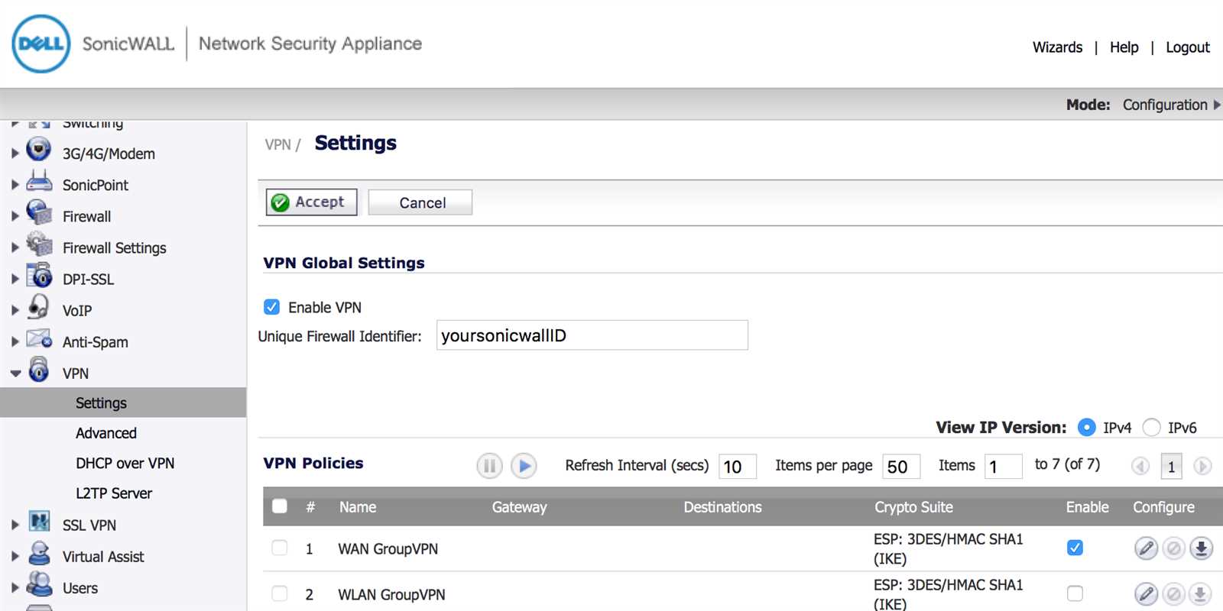The width and height of the screenshot is (1223, 611).
Task: Click the Refresh Interval field
Action: (x=738, y=466)
